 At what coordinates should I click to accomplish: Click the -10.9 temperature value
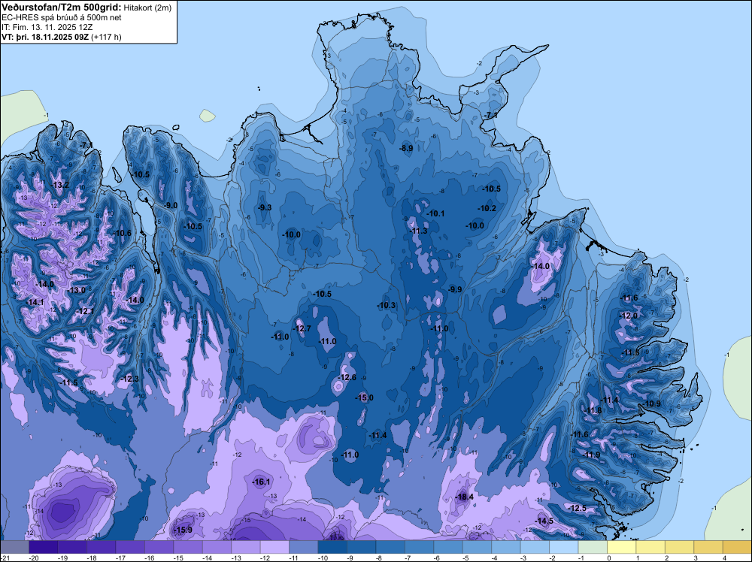click(652, 404)
